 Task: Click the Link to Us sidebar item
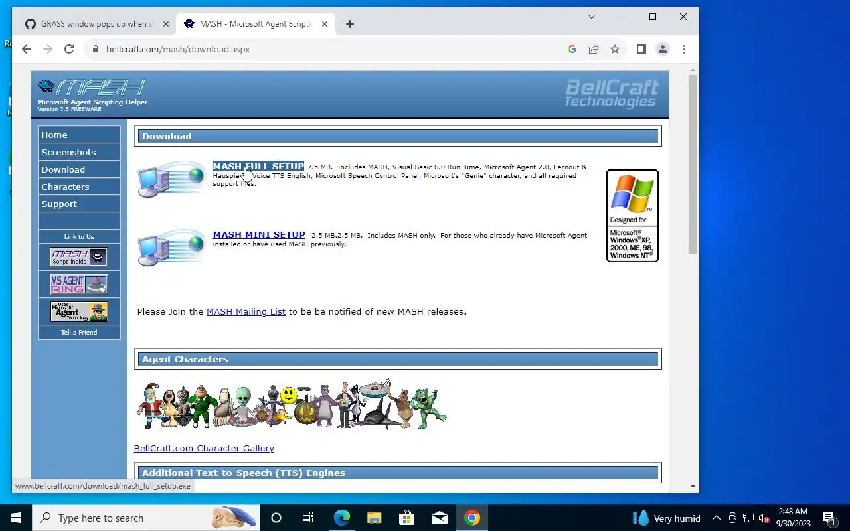pos(79,236)
